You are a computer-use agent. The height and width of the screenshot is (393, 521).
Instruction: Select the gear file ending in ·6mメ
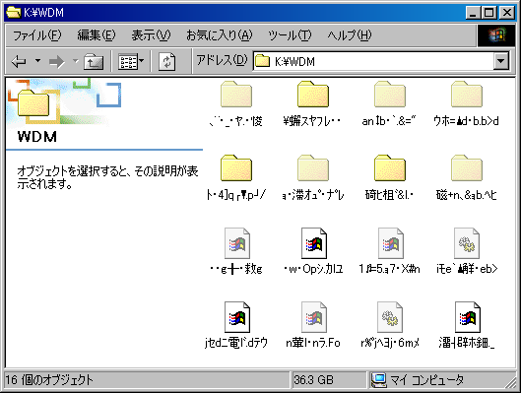point(390,325)
